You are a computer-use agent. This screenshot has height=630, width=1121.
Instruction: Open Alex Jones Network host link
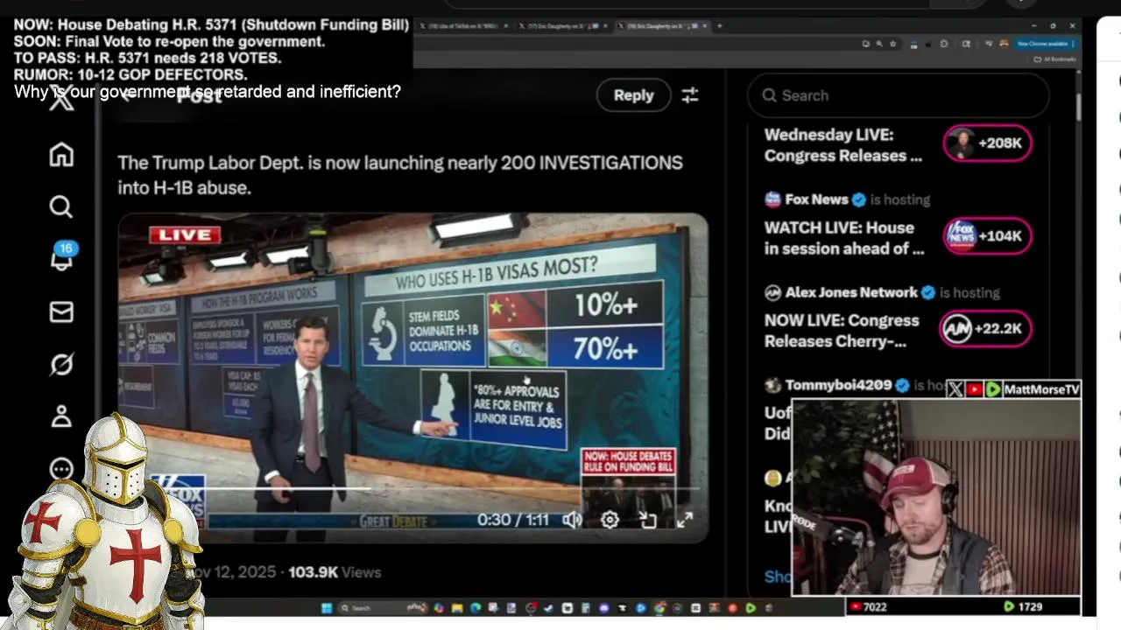coord(851,292)
